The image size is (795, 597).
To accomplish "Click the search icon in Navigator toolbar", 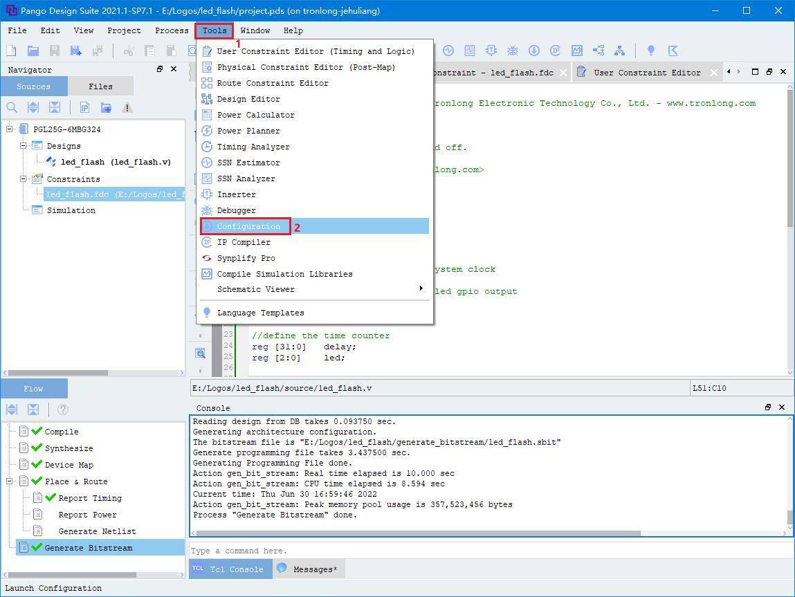I will pos(12,107).
